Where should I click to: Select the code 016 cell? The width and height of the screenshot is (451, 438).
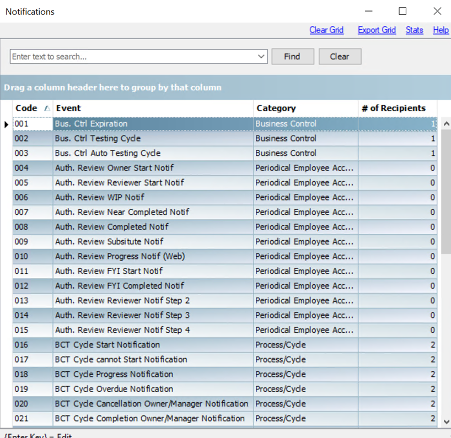point(33,345)
